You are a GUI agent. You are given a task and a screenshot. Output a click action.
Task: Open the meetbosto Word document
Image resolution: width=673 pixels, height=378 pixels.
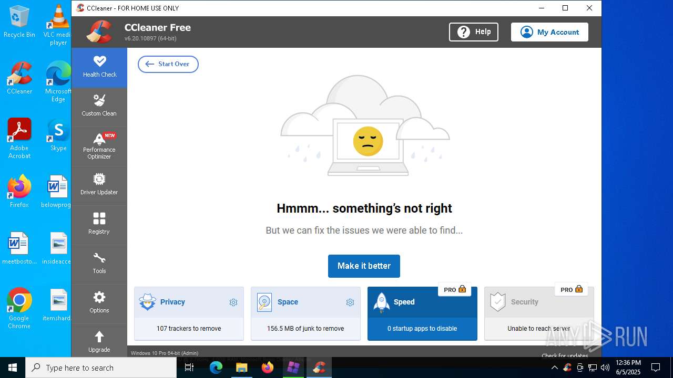pyautogui.click(x=19, y=248)
